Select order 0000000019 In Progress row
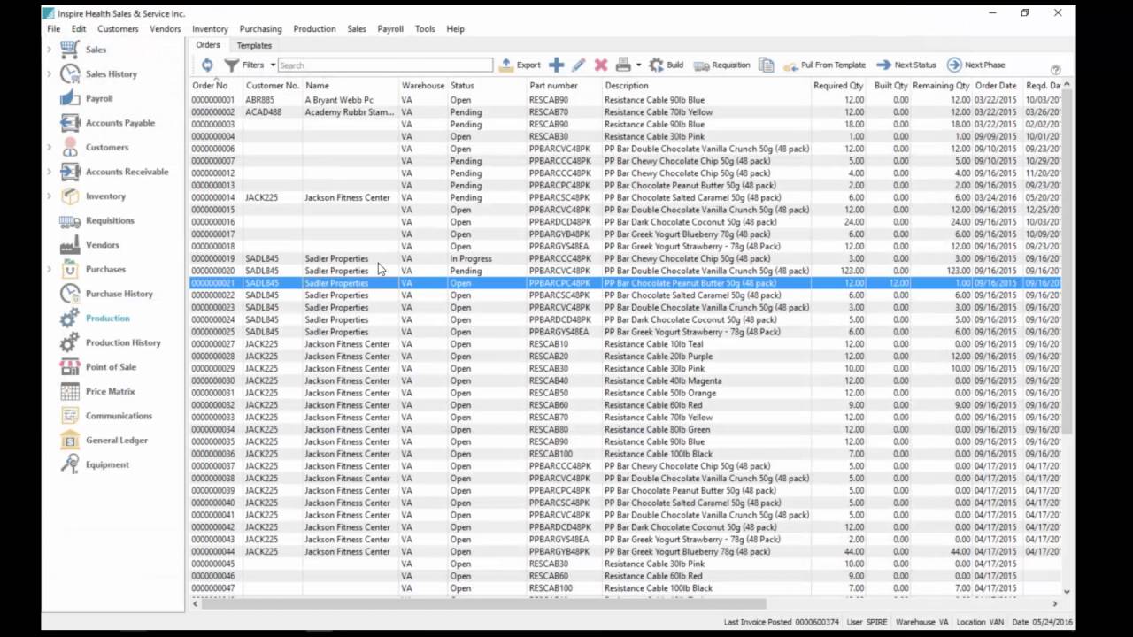1133x637 pixels. pos(625,258)
